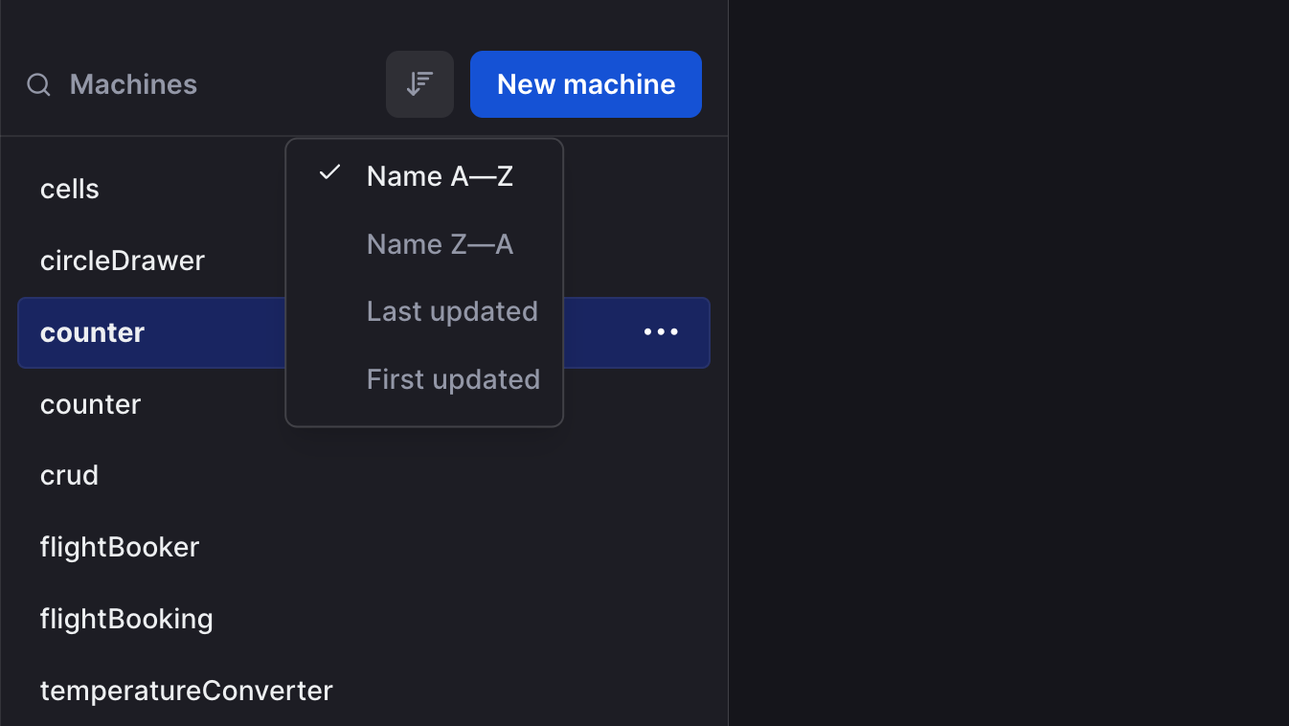This screenshot has width=1289, height=726.
Task: Choose First updated sorting
Action: coord(453,379)
